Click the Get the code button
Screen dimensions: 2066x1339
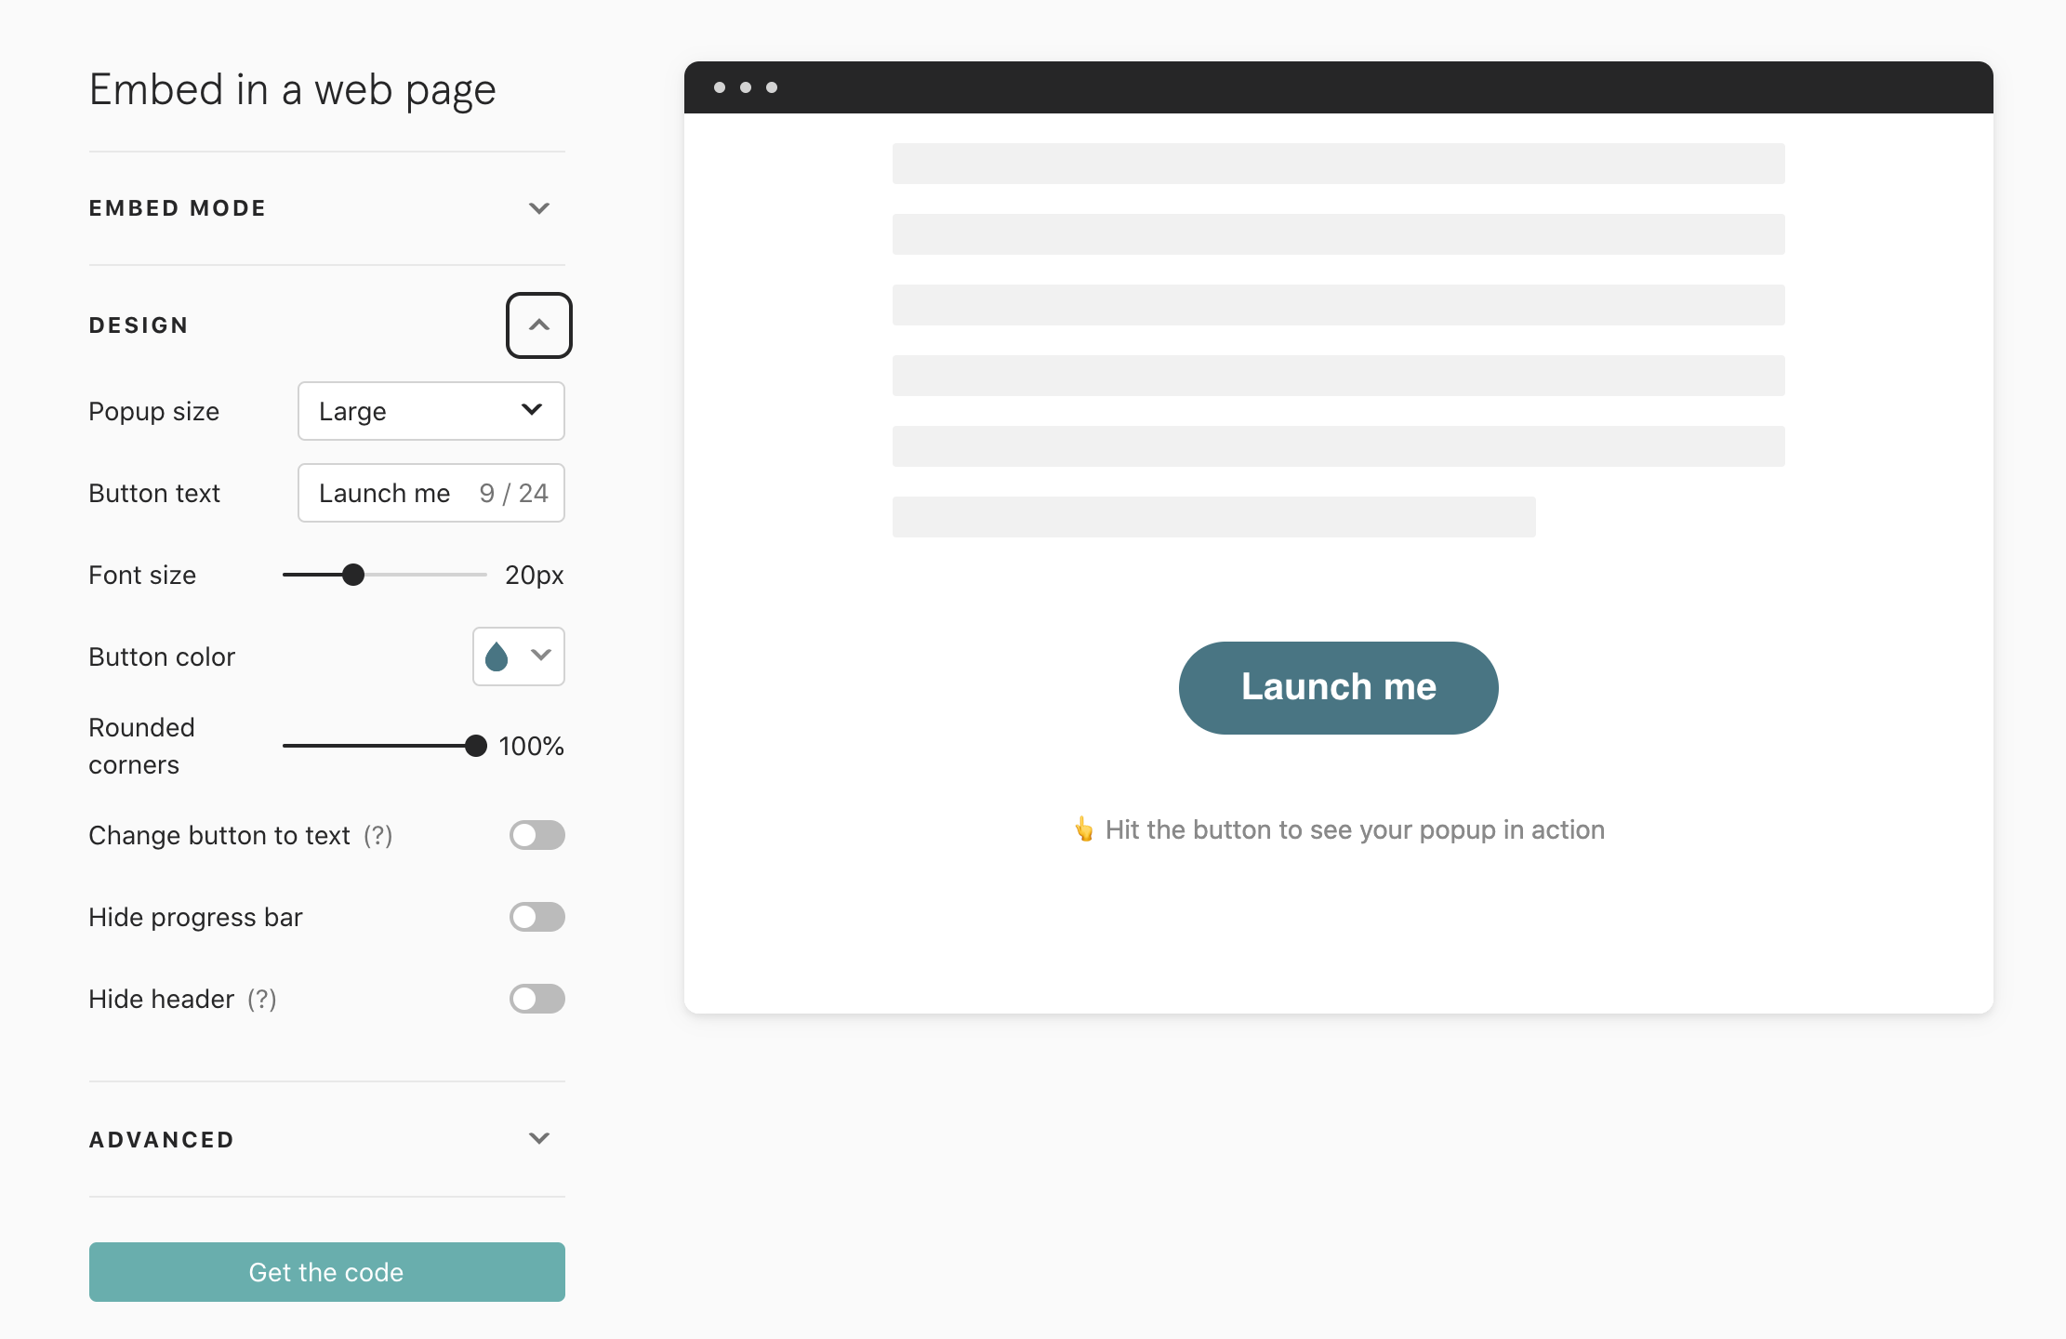[327, 1272]
